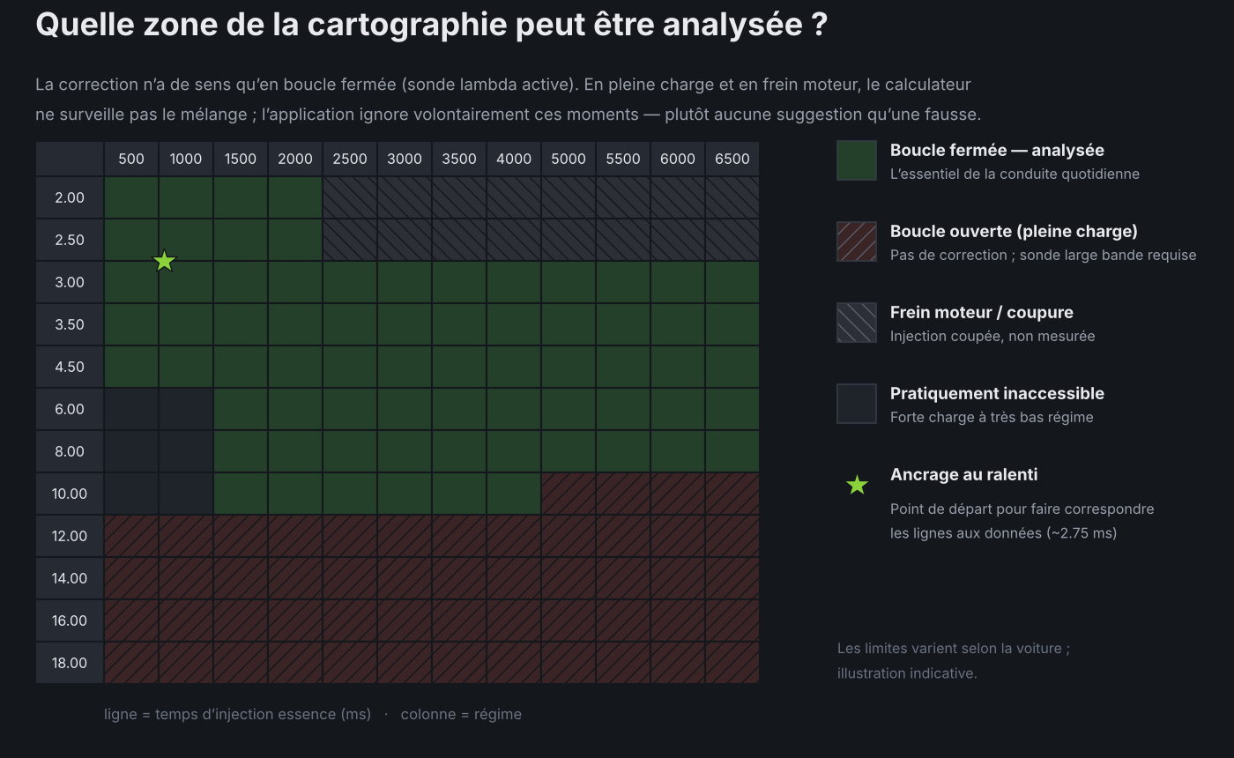Click the note 'Les limites varient selon la voiture'
This screenshot has width=1234, height=758.
(954, 648)
